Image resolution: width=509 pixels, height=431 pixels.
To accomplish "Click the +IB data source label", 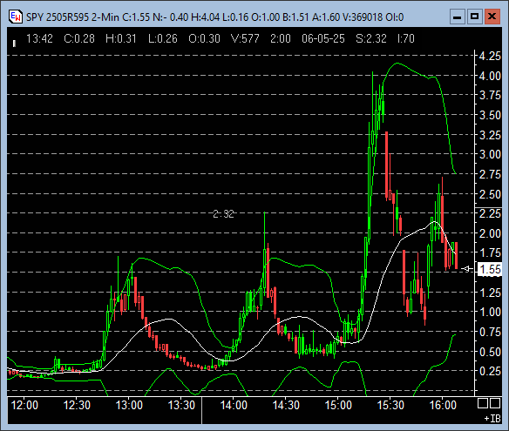I will point(492,419).
